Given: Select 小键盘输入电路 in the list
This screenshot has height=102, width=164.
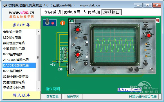Looking at the screenshot, I should click(19, 49).
